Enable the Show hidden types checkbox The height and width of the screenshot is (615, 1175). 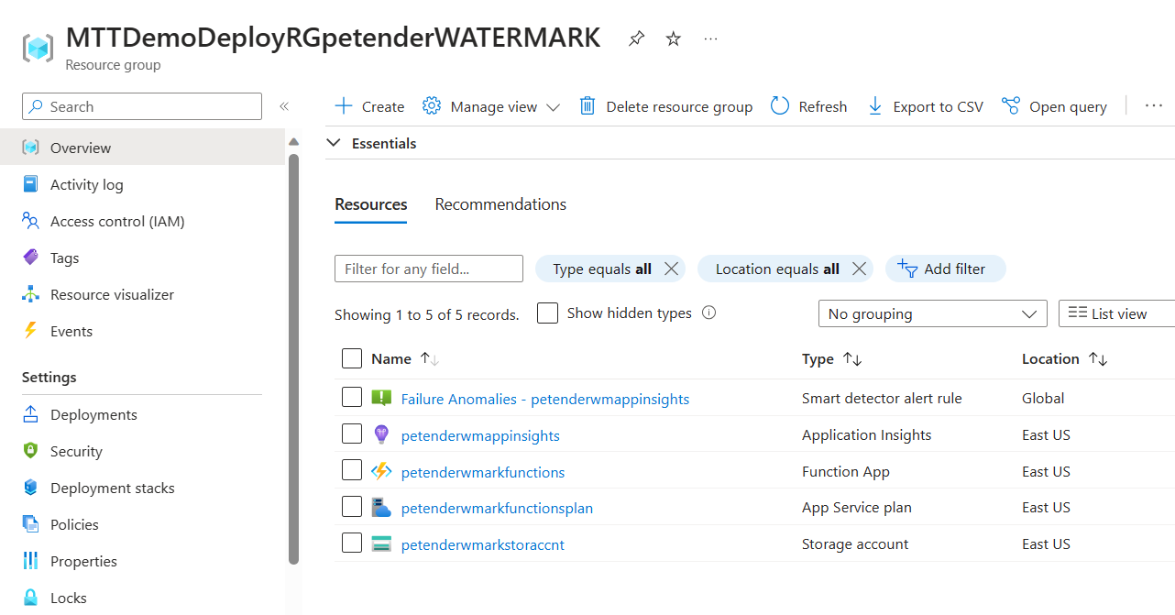click(x=547, y=313)
